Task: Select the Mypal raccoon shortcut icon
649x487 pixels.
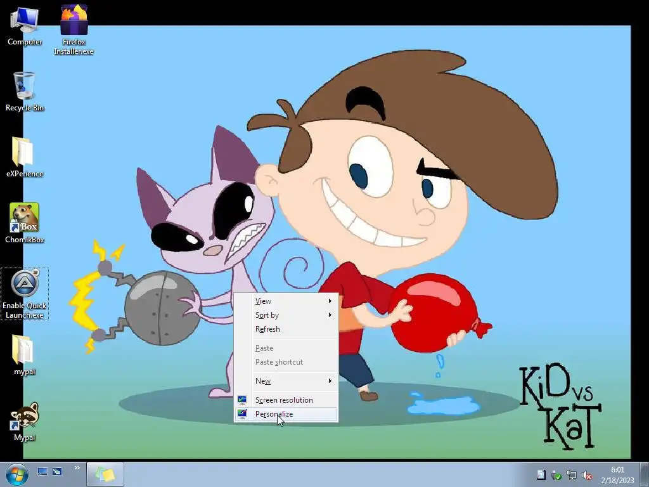Action: 25,422
